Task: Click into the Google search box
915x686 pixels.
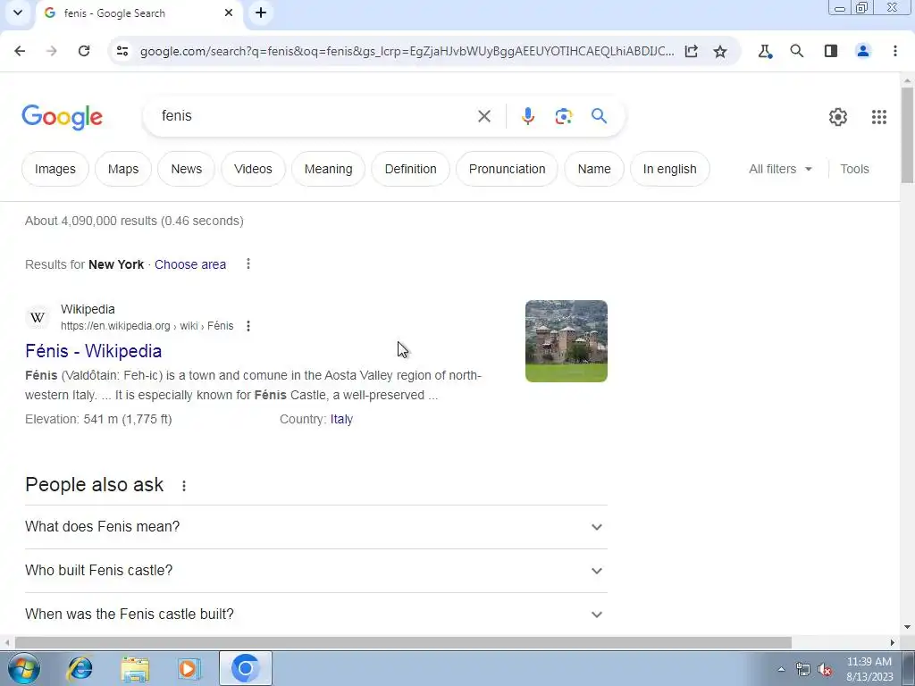Action: tap(315, 116)
